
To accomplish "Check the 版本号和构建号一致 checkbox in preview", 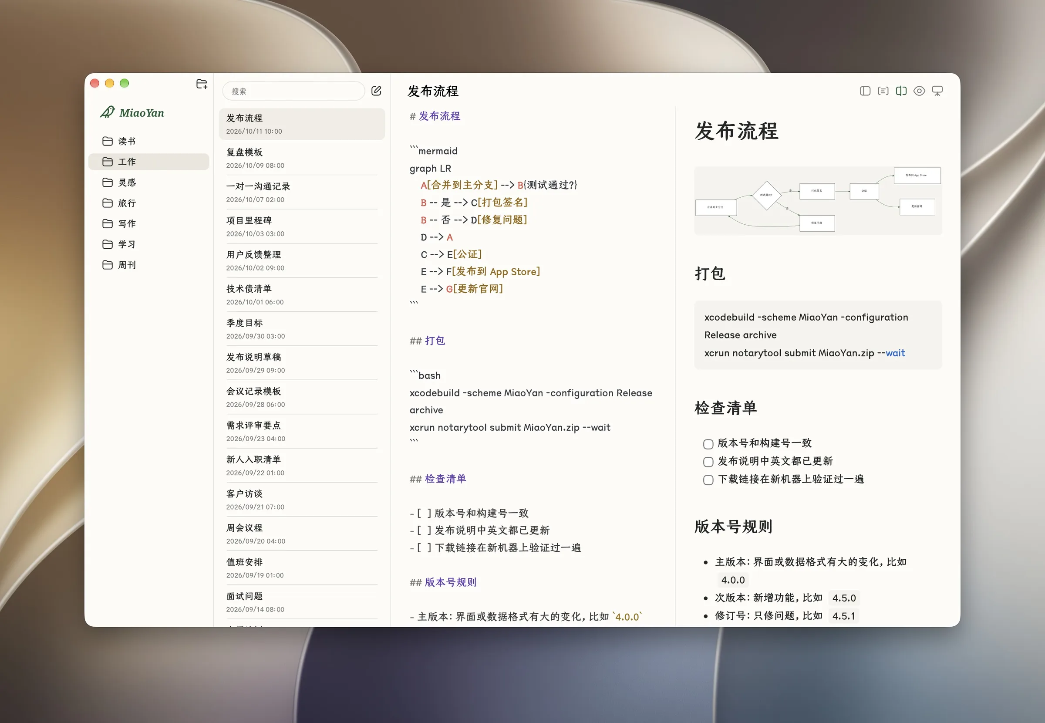I will point(708,444).
